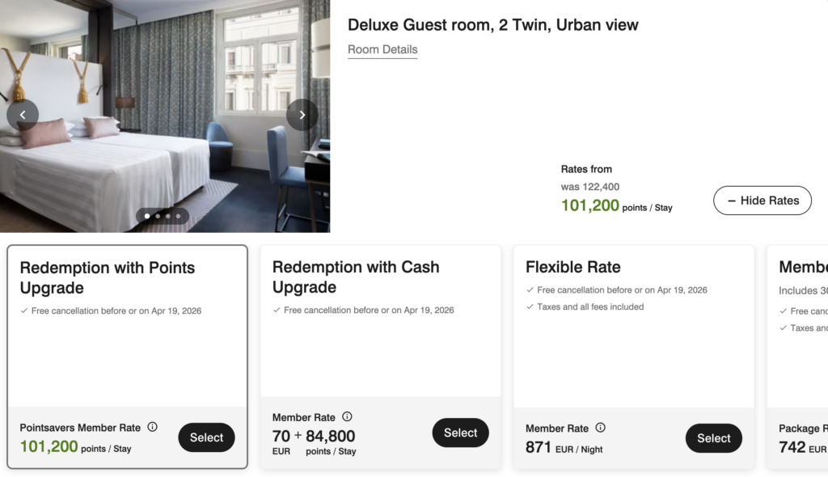Open the Room Details link
Viewport: 828px width, 477px height.
pyautogui.click(x=382, y=49)
